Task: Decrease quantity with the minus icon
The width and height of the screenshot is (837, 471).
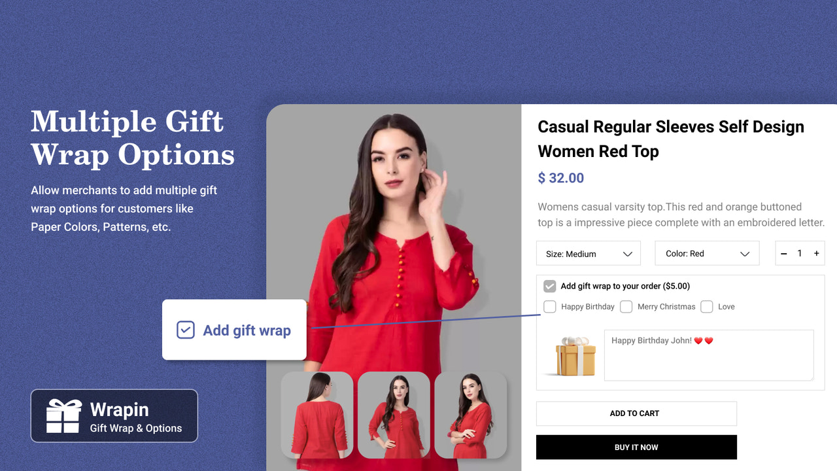Action: pyautogui.click(x=784, y=254)
